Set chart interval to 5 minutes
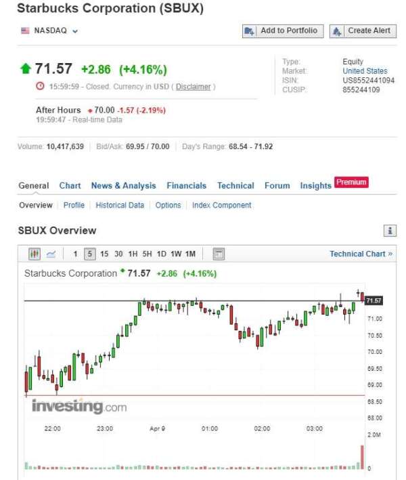406x480 pixels. (89, 254)
